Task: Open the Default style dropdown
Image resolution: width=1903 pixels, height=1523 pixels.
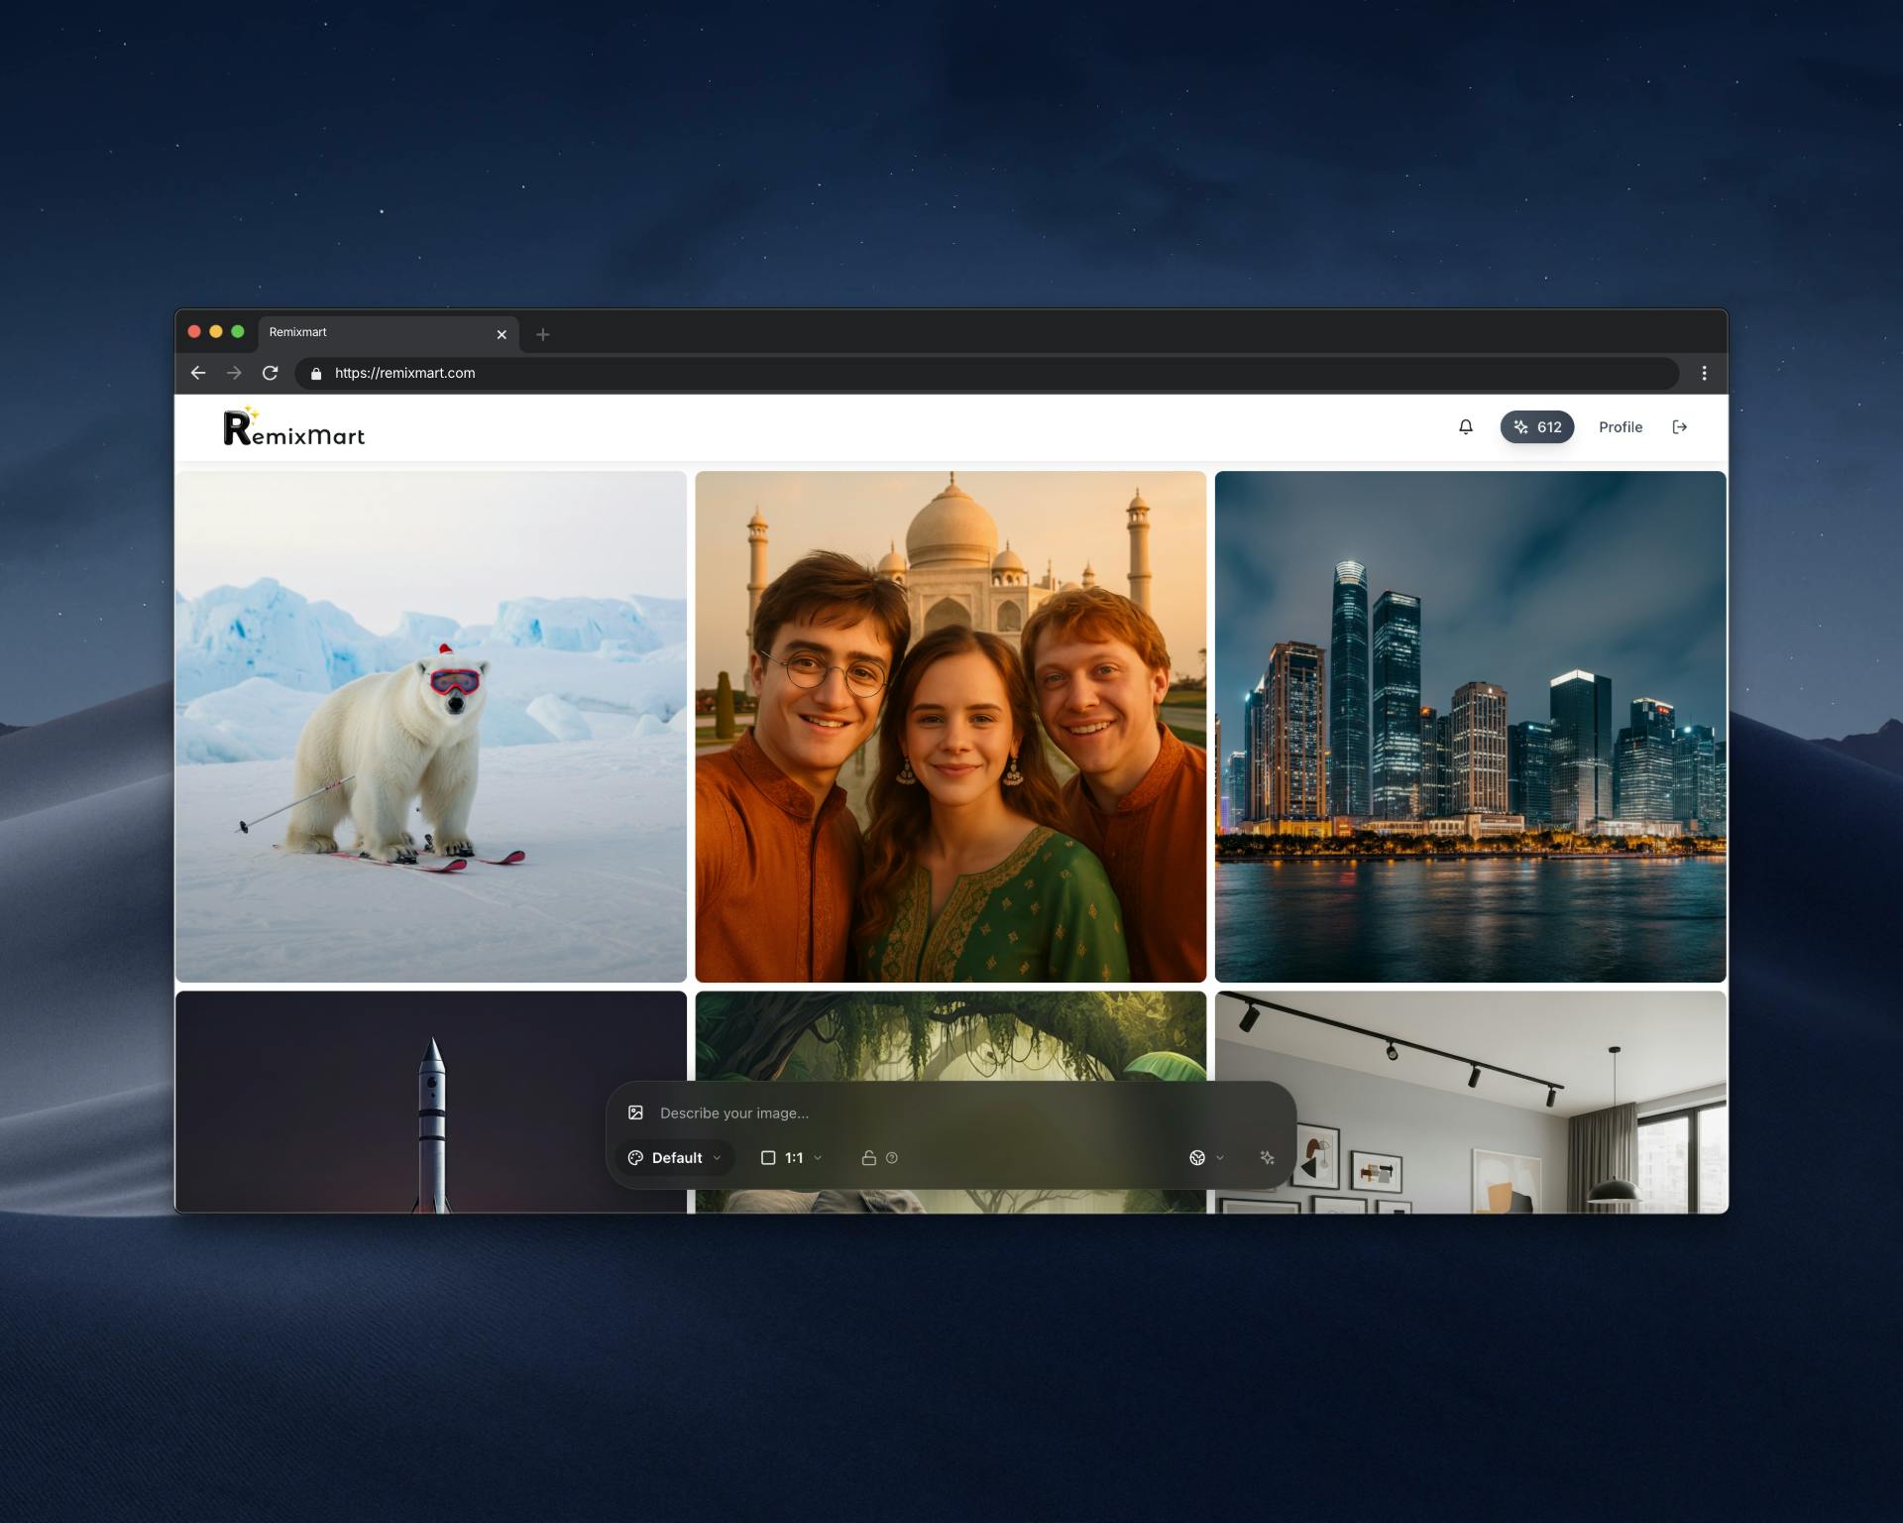Action: (x=675, y=1157)
